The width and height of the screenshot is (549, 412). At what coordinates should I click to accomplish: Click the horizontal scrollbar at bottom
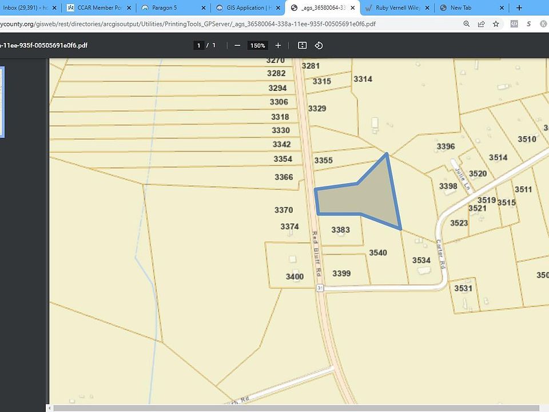[x=297, y=408]
